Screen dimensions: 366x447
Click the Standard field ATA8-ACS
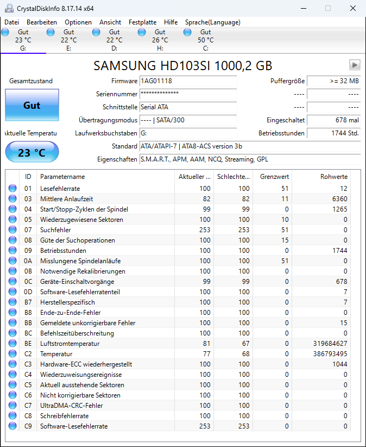pyautogui.click(x=250, y=146)
